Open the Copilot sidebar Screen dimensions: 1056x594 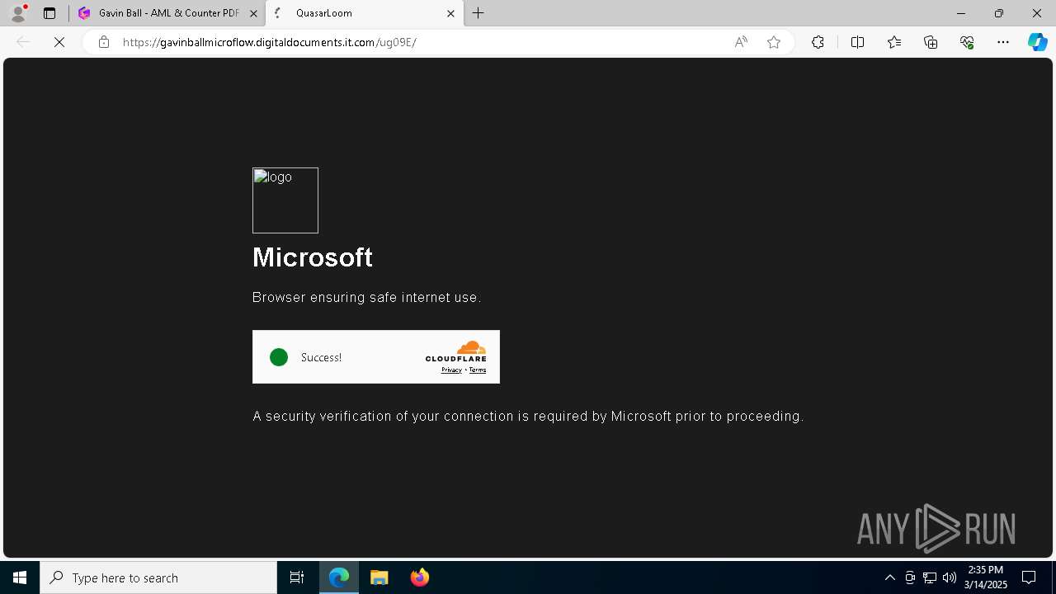1037,42
